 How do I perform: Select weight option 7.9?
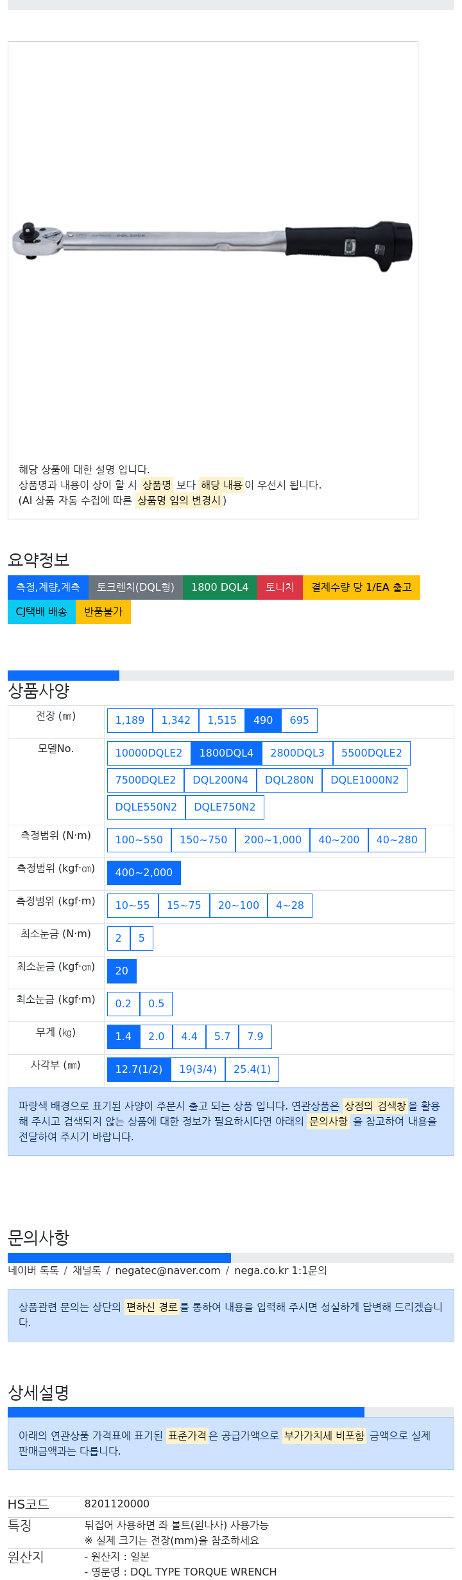[x=255, y=1037]
